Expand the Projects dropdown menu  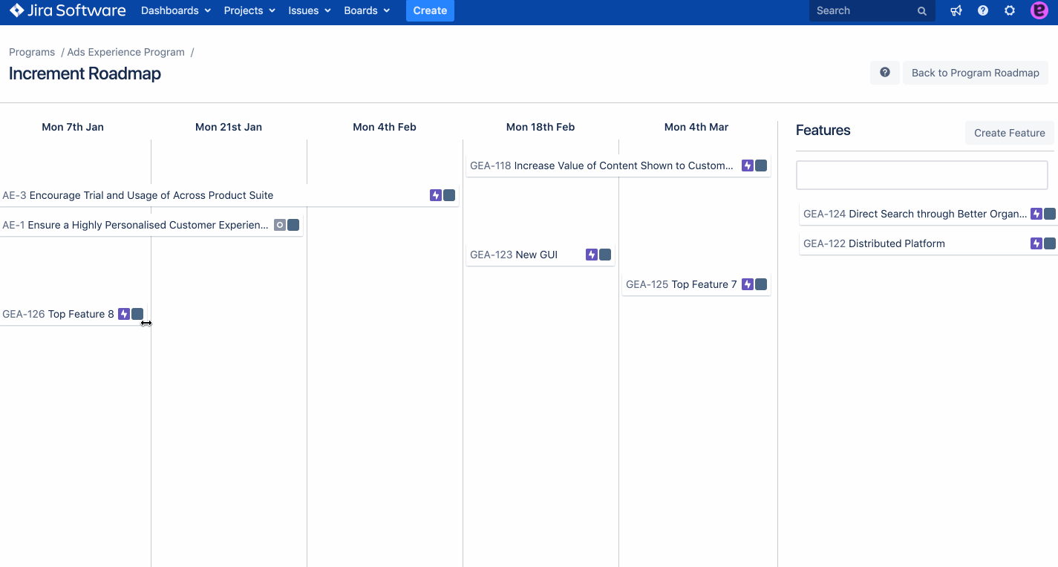tap(249, 11)
